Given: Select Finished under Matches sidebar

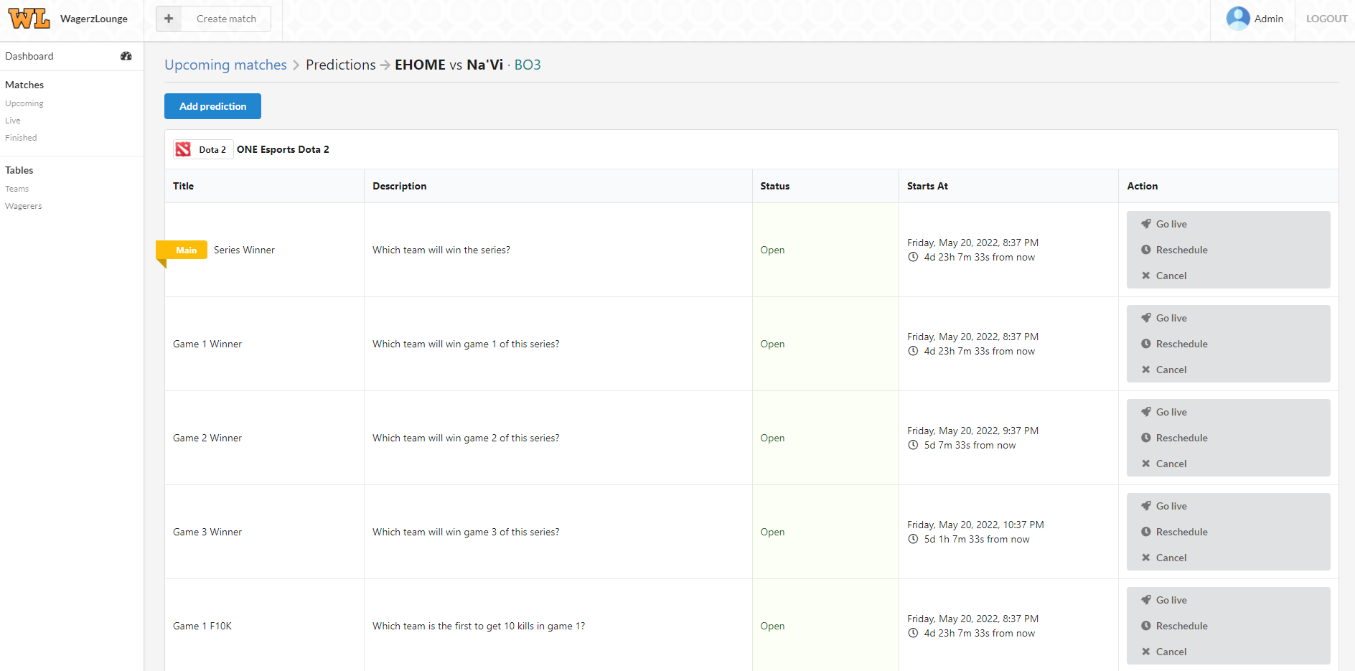Looking at the screenshot, I should 21,137.
